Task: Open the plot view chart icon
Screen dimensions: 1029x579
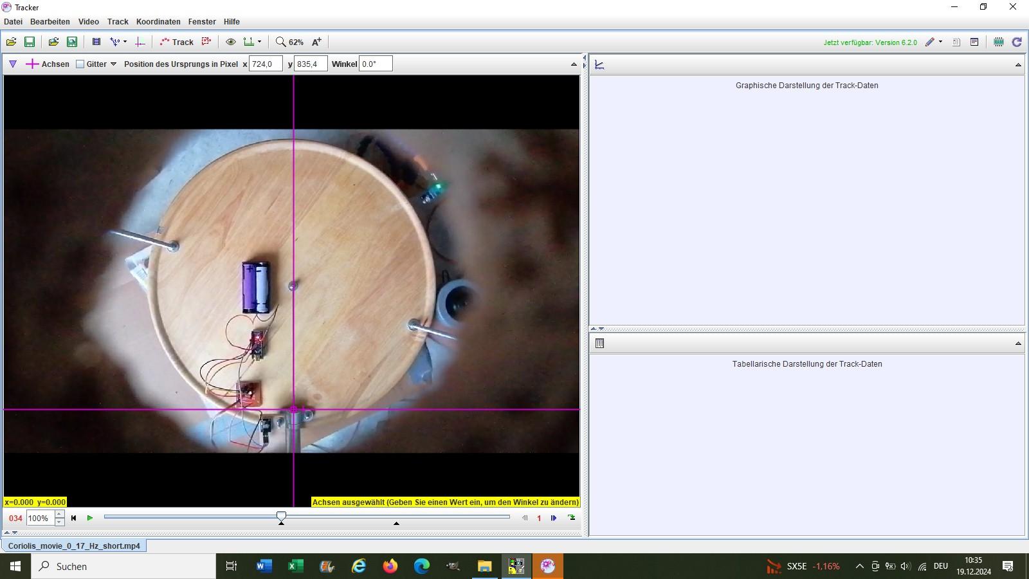Action: [599, 64]
